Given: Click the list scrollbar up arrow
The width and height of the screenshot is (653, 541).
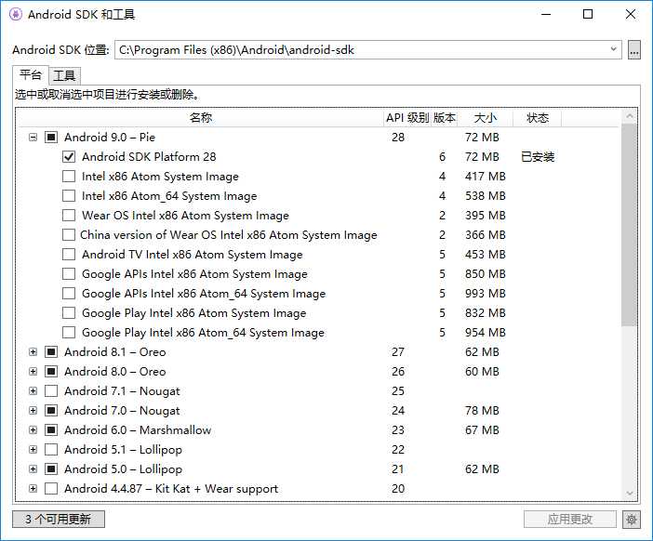Looking at the screenshot, I should point(629,116).
